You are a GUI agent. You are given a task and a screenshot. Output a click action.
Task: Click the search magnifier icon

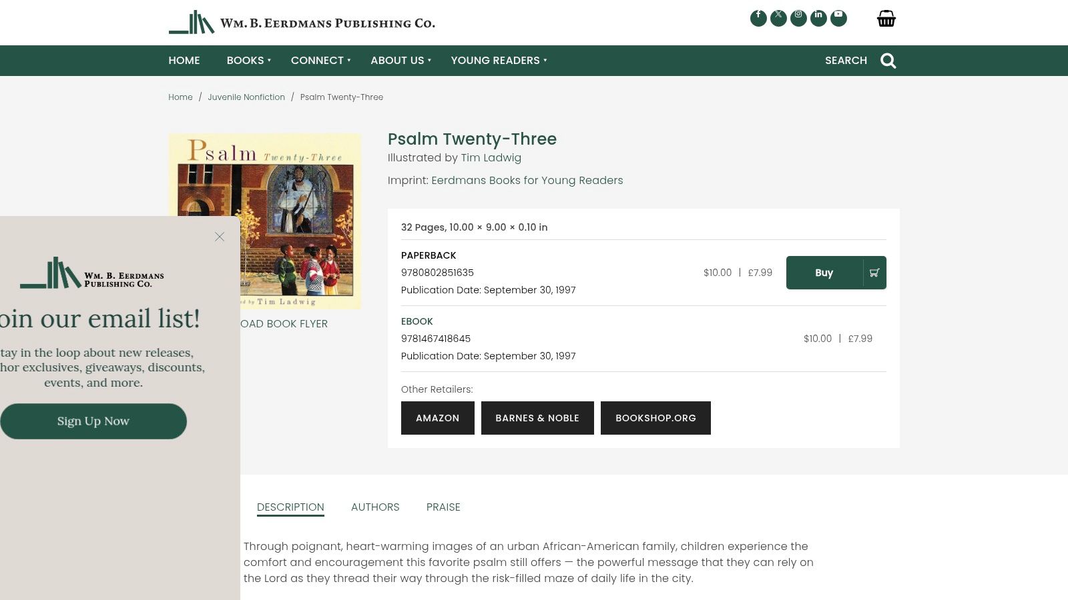pyautogui.click(x=888, y=61)
